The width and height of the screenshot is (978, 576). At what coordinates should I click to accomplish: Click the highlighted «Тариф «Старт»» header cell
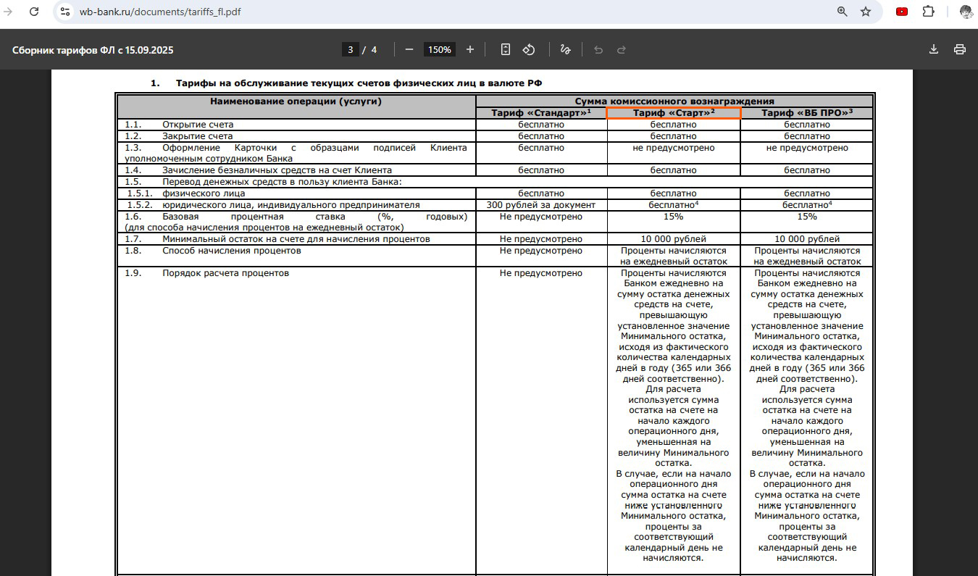[673, 112]
